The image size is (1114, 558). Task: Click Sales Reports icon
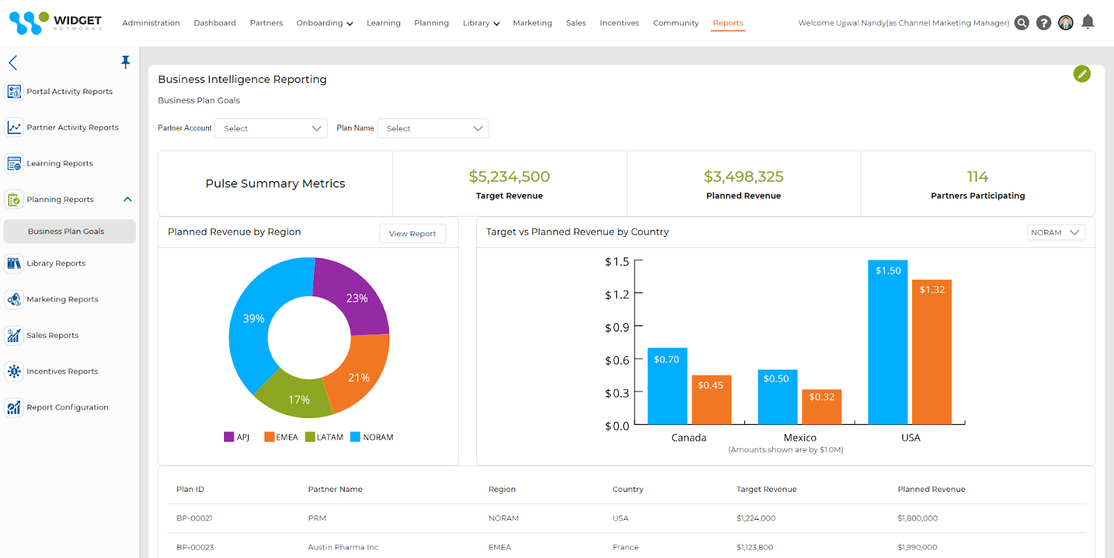tap(14, 335)
